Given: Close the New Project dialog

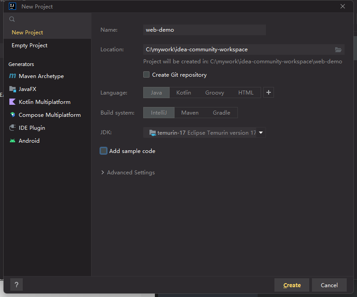Looking at the screenshot, I should [342, 6].
